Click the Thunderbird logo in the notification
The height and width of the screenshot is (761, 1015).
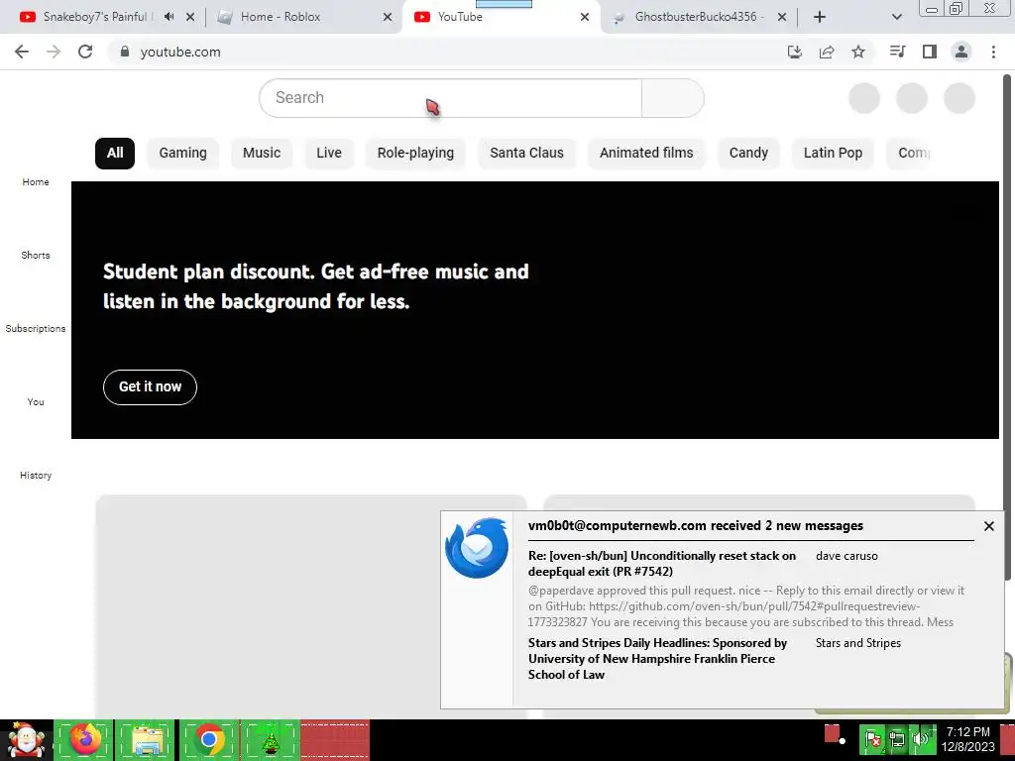477,547
